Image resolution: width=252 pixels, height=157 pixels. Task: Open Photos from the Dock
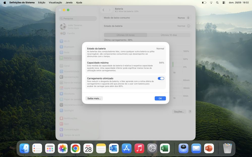63,148
